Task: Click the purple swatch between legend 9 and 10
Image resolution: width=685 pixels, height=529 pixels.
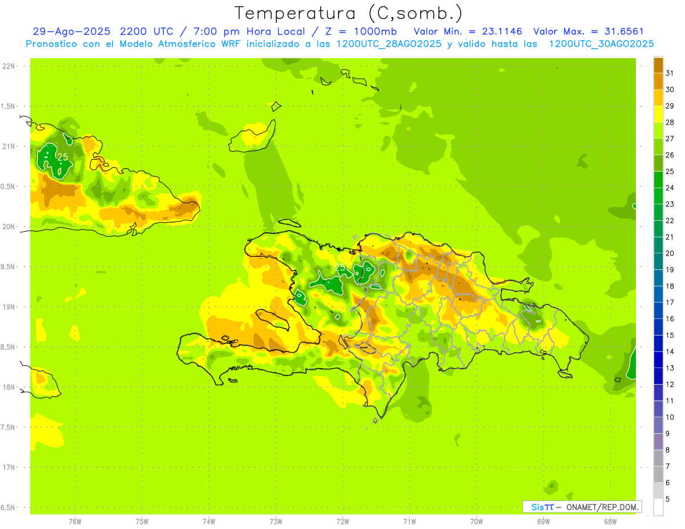Action: pos(658,425)
